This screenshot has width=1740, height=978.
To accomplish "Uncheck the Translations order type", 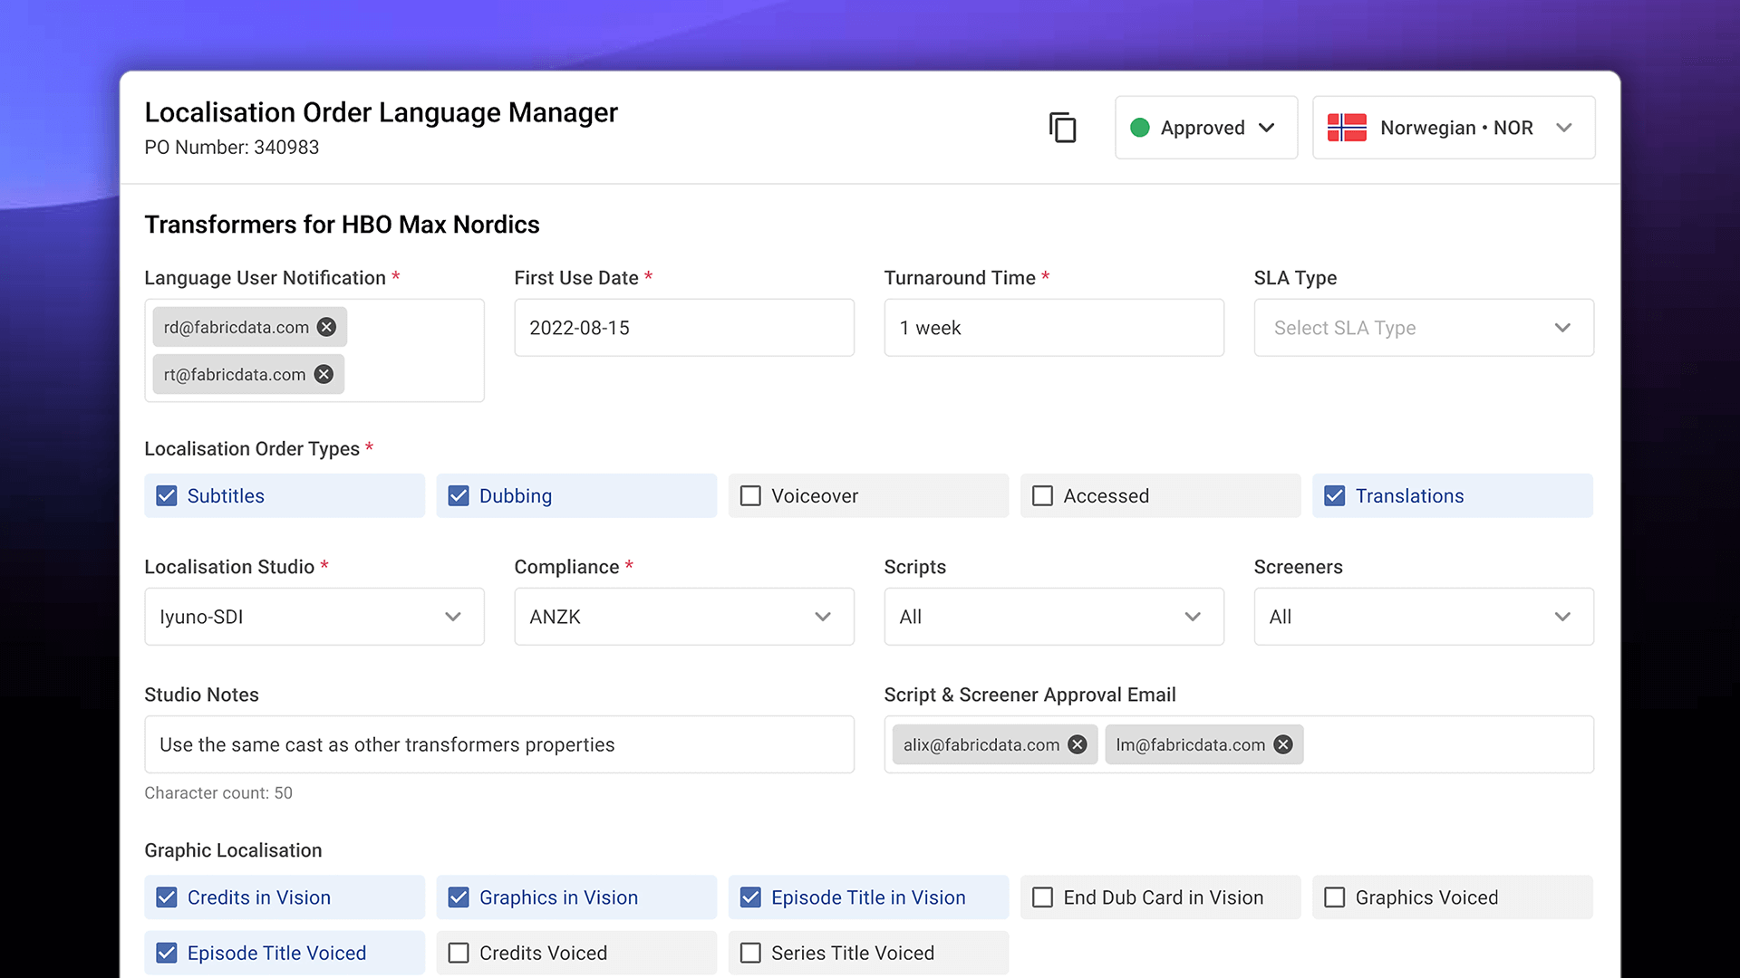I will point(1335,496).
